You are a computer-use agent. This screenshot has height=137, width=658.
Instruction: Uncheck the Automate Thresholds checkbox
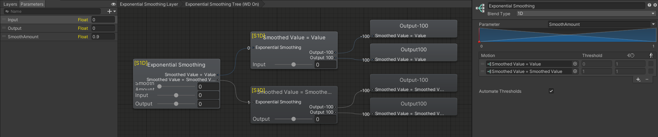click(x=551, y=91)
